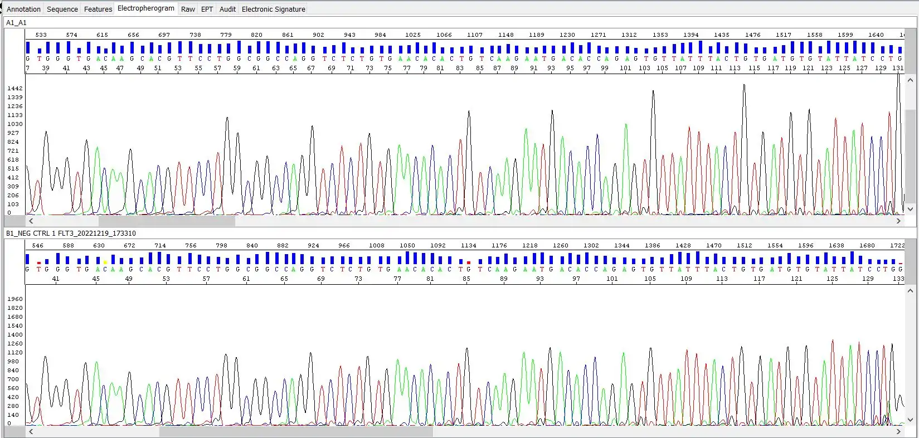This screenshot has height=438, width=919.
Task: Click scan number 533 in A1_A1 ruler
Action: pyautogui.click(x=41, y=35)
